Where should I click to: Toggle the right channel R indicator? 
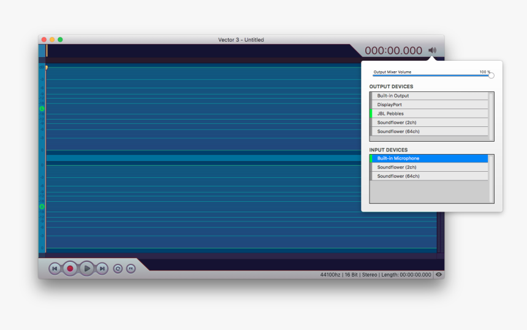point(42,207)
